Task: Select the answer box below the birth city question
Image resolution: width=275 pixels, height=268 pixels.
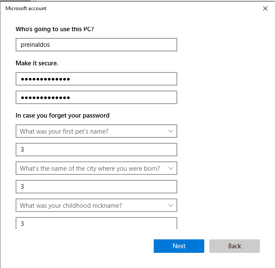Action: pos(96,187)
